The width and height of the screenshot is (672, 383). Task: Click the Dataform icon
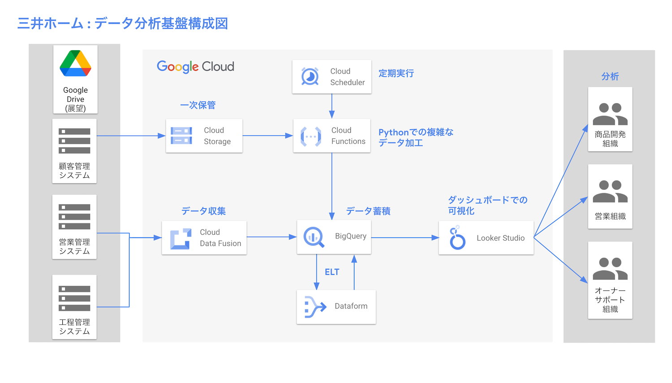click(x=315, y=307)
